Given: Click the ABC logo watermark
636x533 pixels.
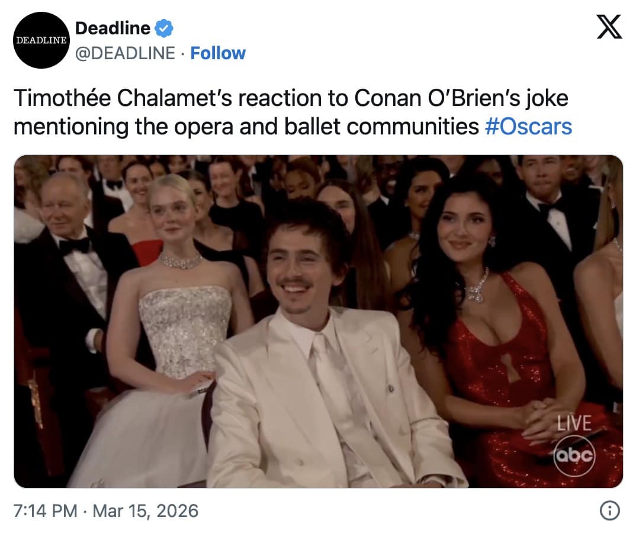Looking at the screenshot, I should point(574,455).
